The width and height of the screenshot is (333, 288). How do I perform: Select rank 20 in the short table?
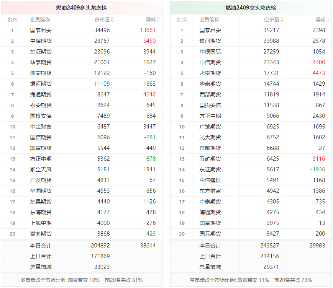pos(182,234)
